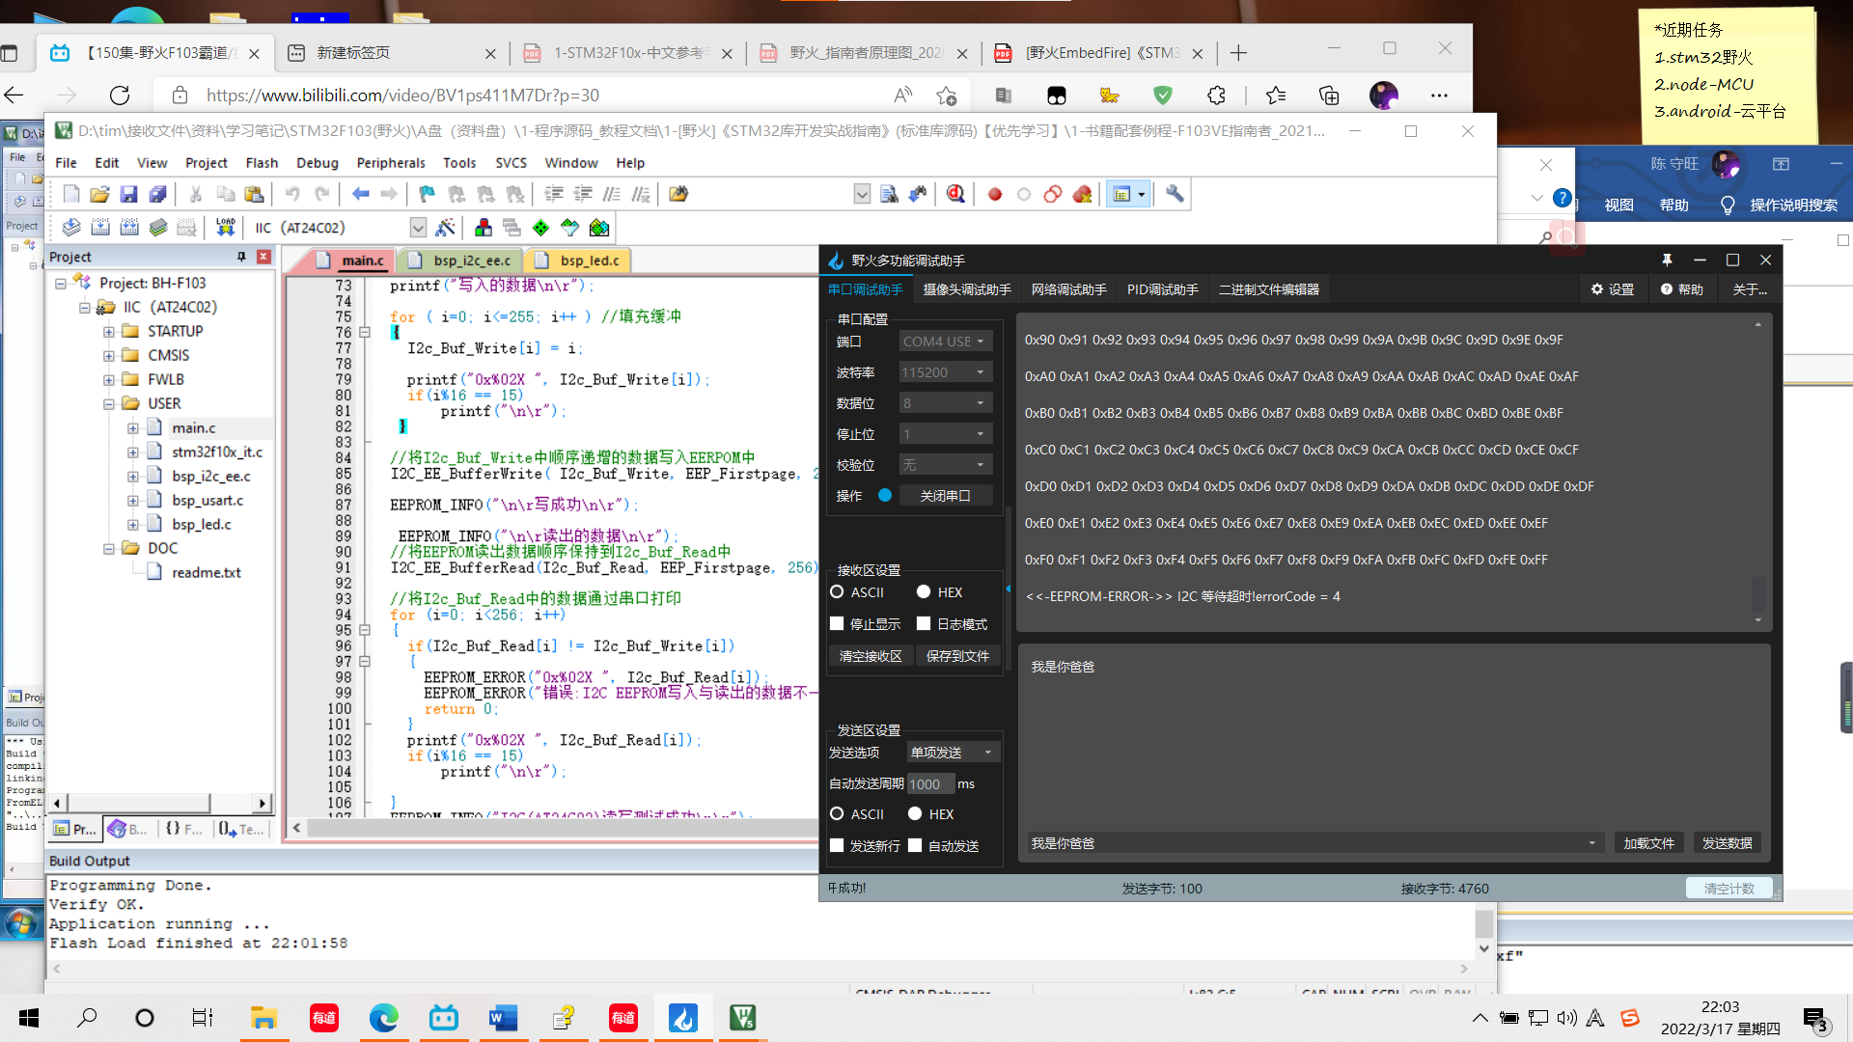This screenshot has height=1042, width=1853.
Task: Click the LOAD download to flash icon
Action: coord(226,228)
